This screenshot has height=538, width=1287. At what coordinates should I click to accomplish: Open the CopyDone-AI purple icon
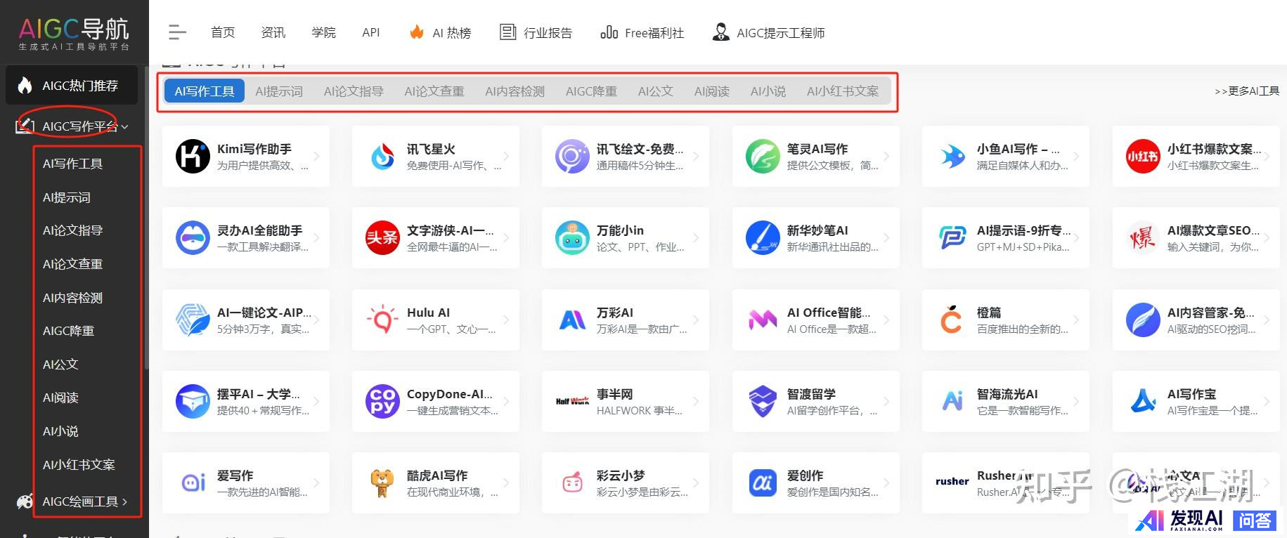coord(382,401)
